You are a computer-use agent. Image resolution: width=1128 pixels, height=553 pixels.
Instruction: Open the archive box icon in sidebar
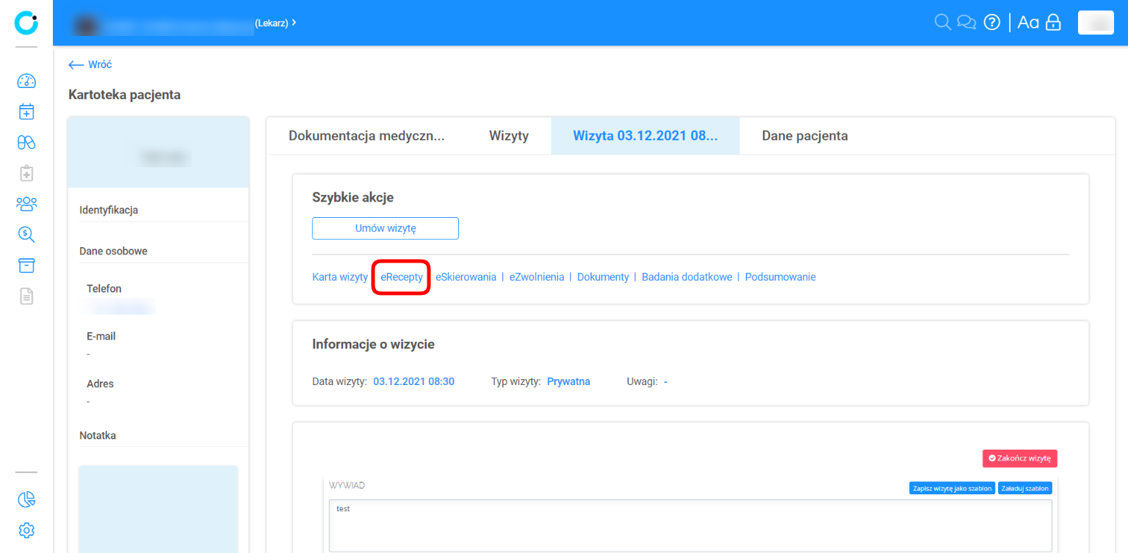point(26,265)
